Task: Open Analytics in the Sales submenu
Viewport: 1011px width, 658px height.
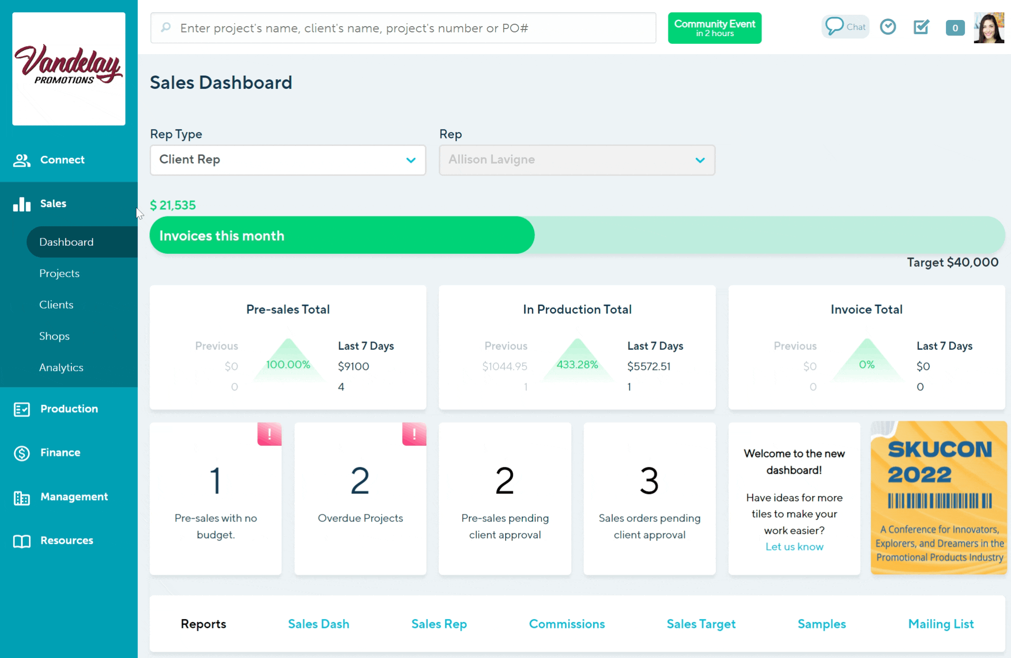Action: pyautogui.click(x=61, y=368)
